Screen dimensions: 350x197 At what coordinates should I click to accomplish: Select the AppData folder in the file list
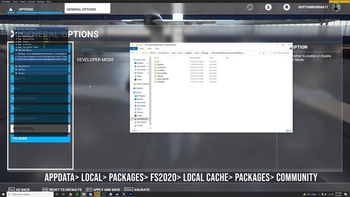pos(160,65)
